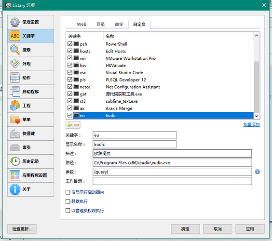Open the 索引 index settings
The width and height of the screenshot is (272, 241).
click(30, 147)
